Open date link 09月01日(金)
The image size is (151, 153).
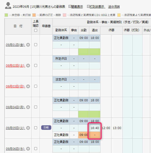click(x=16, y=45)
